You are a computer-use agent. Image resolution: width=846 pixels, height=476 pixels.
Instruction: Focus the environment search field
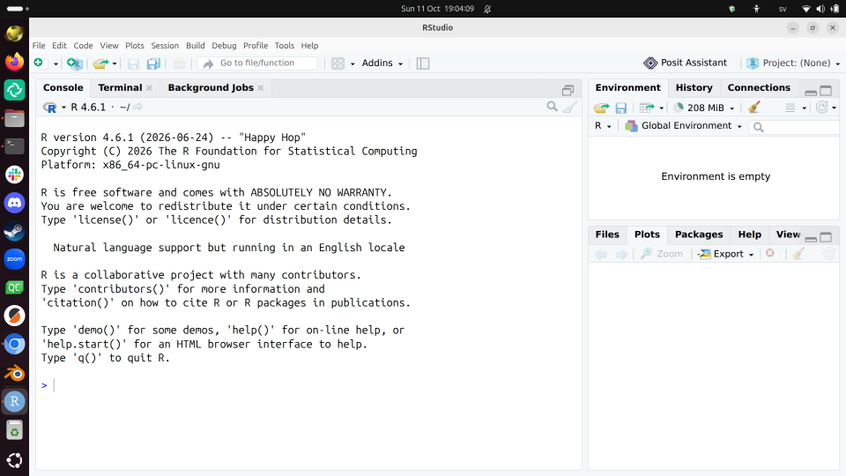[x=796, y=127]
